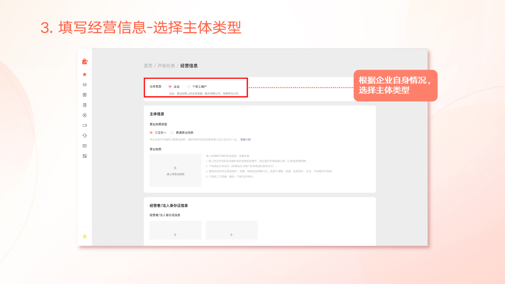The height and width of the screenshot is (284, 505).
Task: Select the 企业 radio button
Action: pos(170,86)
